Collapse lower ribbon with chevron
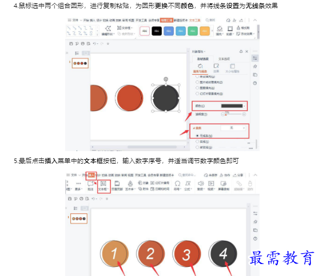319x276 pixels. tap(256, 175)
